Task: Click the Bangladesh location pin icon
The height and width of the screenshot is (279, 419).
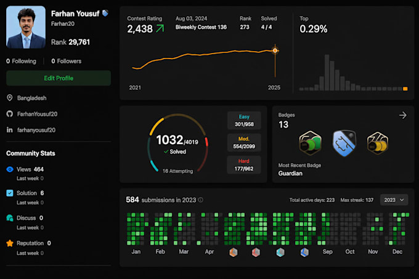Action: [10, 98]
